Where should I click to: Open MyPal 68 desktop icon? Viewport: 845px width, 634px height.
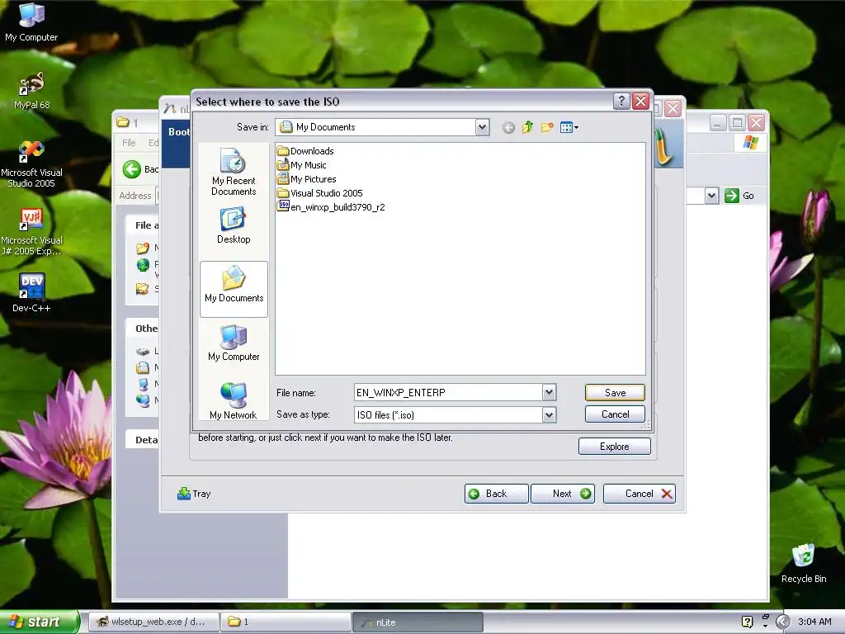(31, 91)
